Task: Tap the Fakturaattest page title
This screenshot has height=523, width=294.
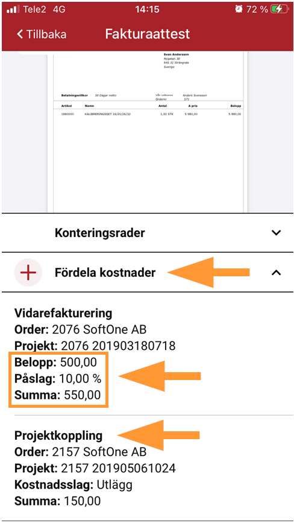Action: point(148,34)
